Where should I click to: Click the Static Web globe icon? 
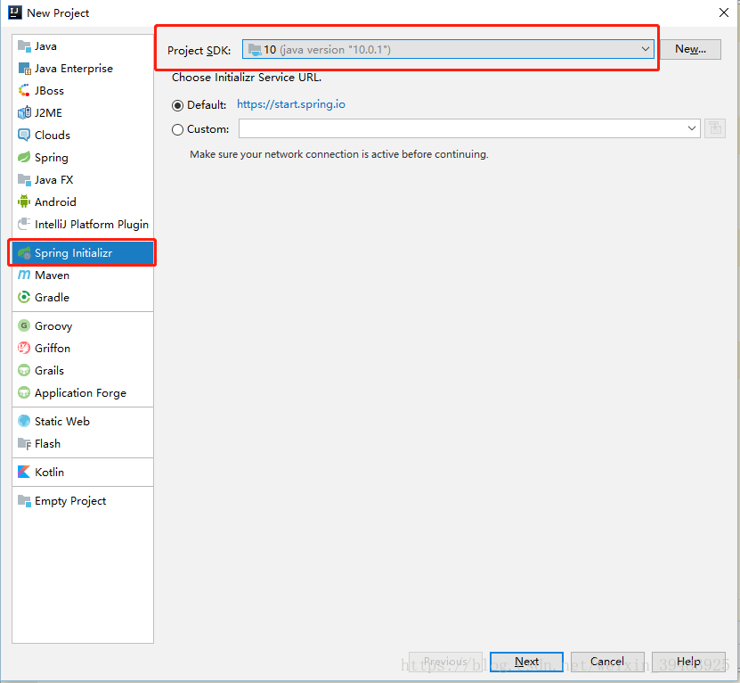click(x=24, y=421)
